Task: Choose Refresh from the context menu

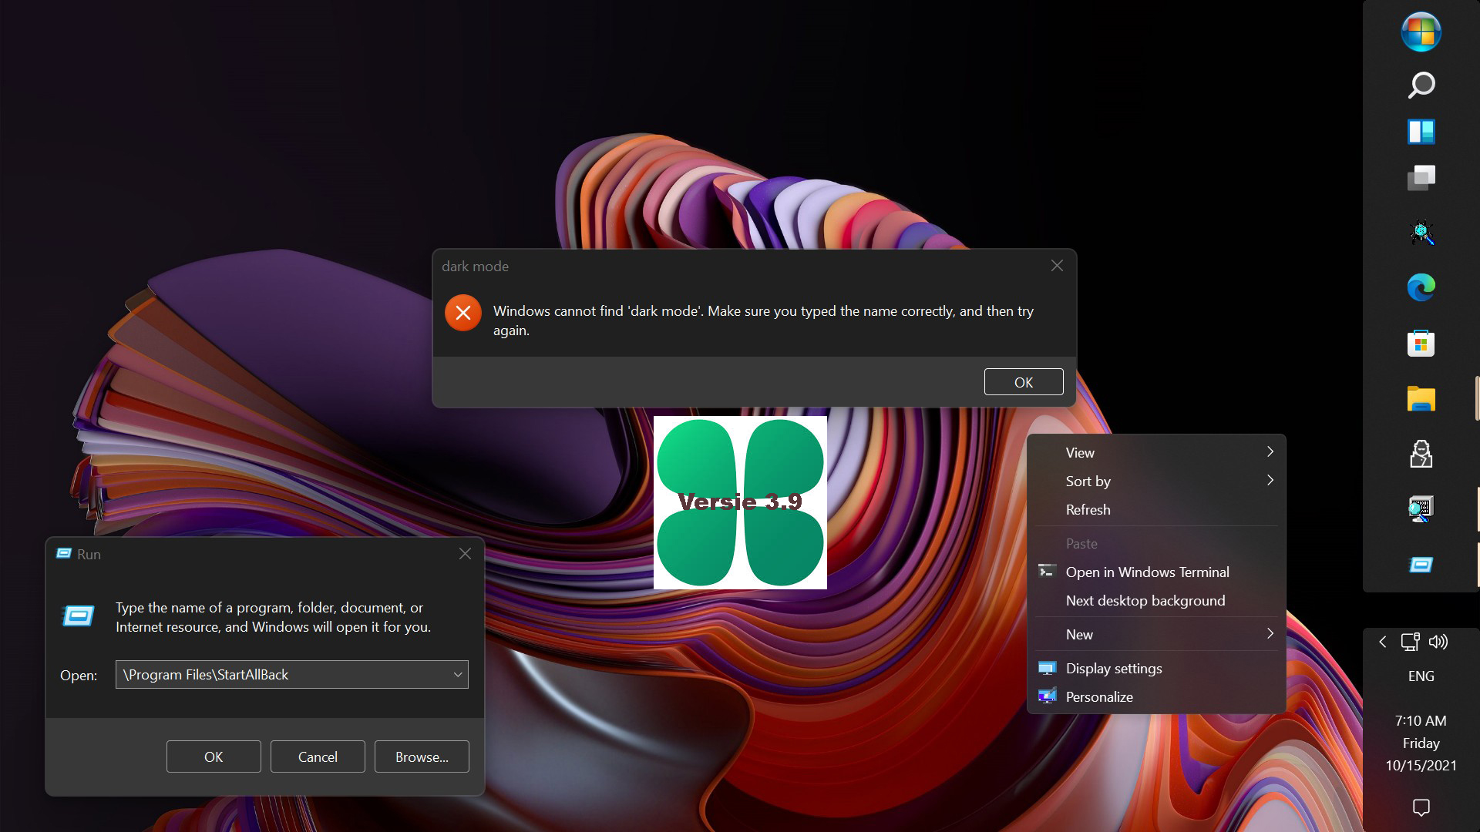Action: coord(1156,509)
